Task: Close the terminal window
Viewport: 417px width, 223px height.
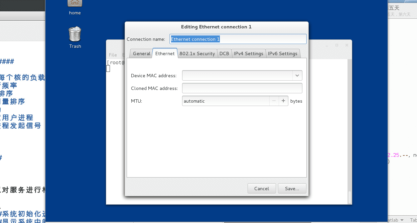Action: click(347, 45)
